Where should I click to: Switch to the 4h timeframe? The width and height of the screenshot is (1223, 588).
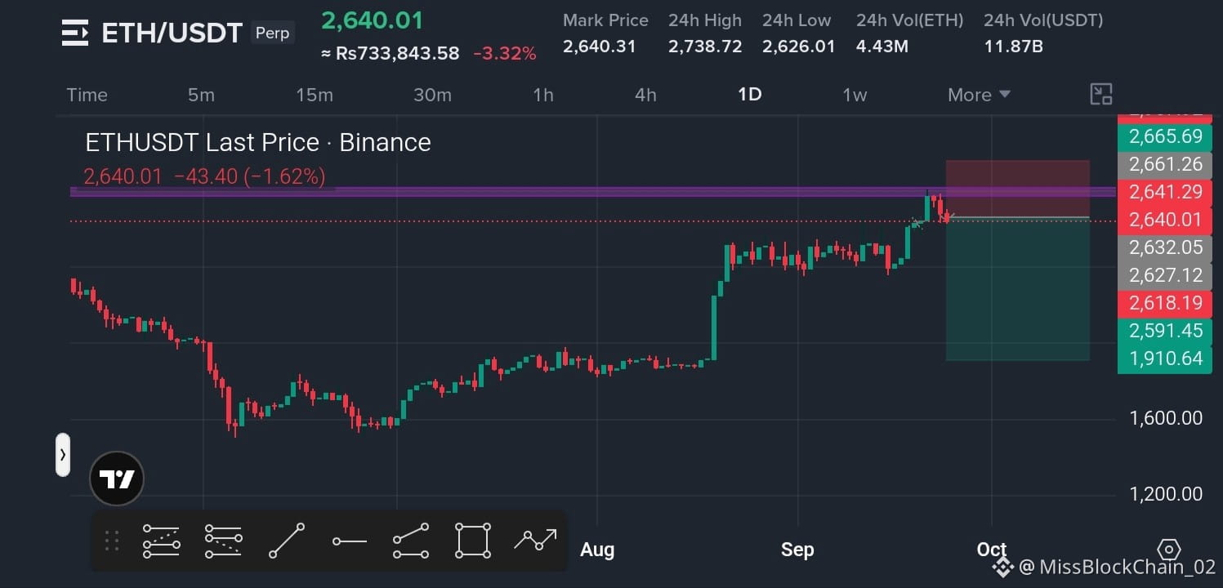[x=645, y=95]
